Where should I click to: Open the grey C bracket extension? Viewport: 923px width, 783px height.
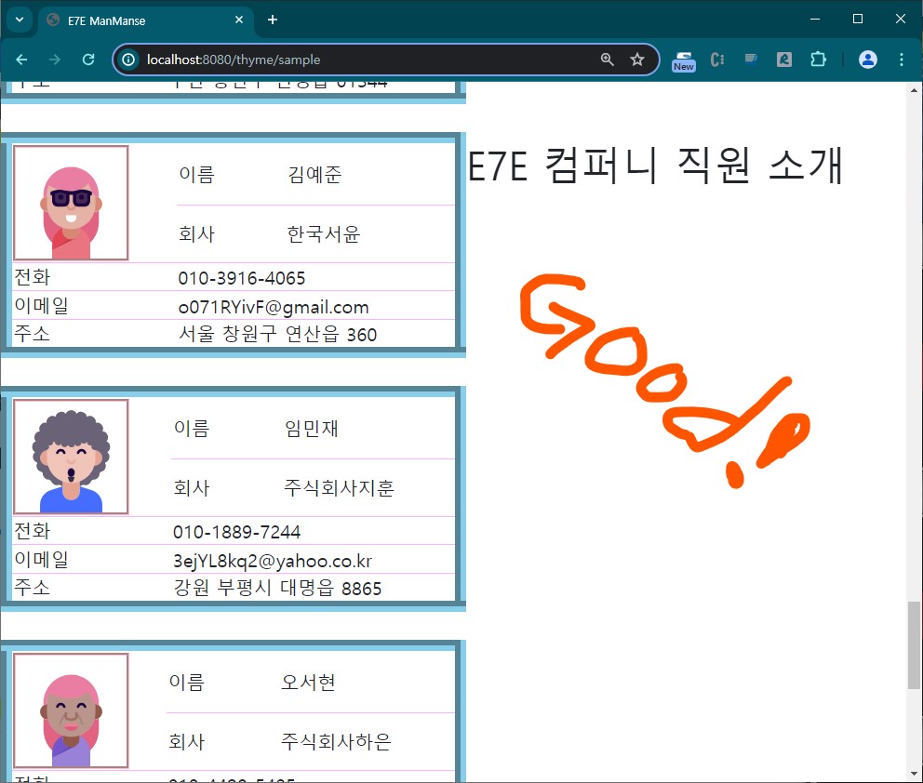(717, 60)
